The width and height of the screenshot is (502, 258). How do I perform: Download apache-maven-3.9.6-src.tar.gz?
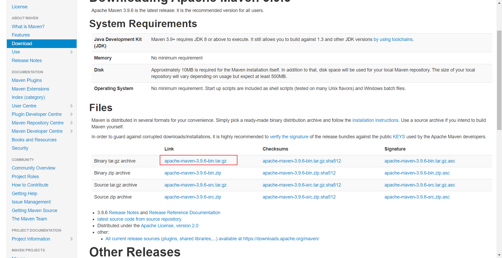196,185
